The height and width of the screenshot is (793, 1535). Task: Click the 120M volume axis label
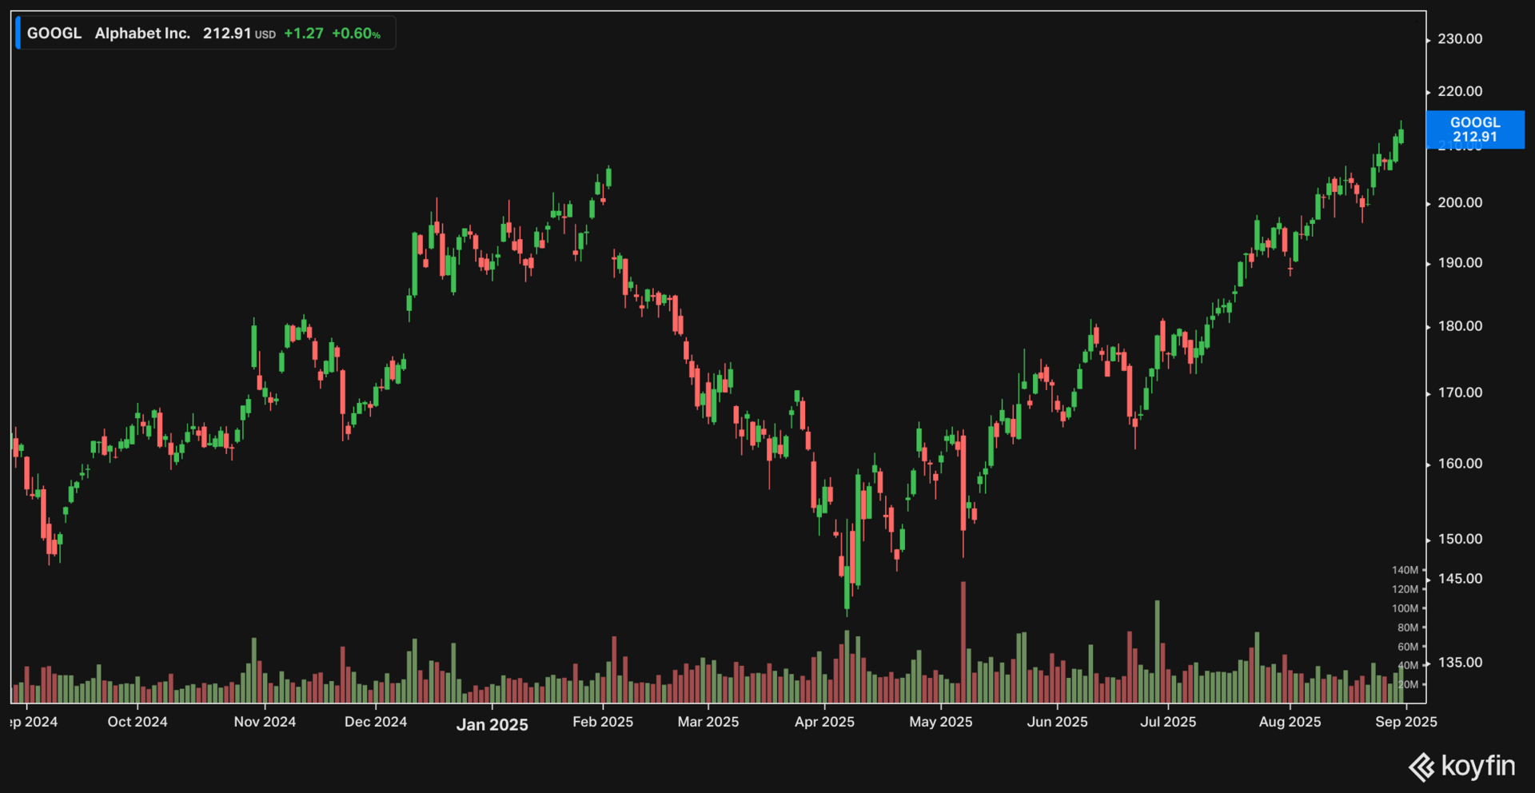(x=1405, y=589)
